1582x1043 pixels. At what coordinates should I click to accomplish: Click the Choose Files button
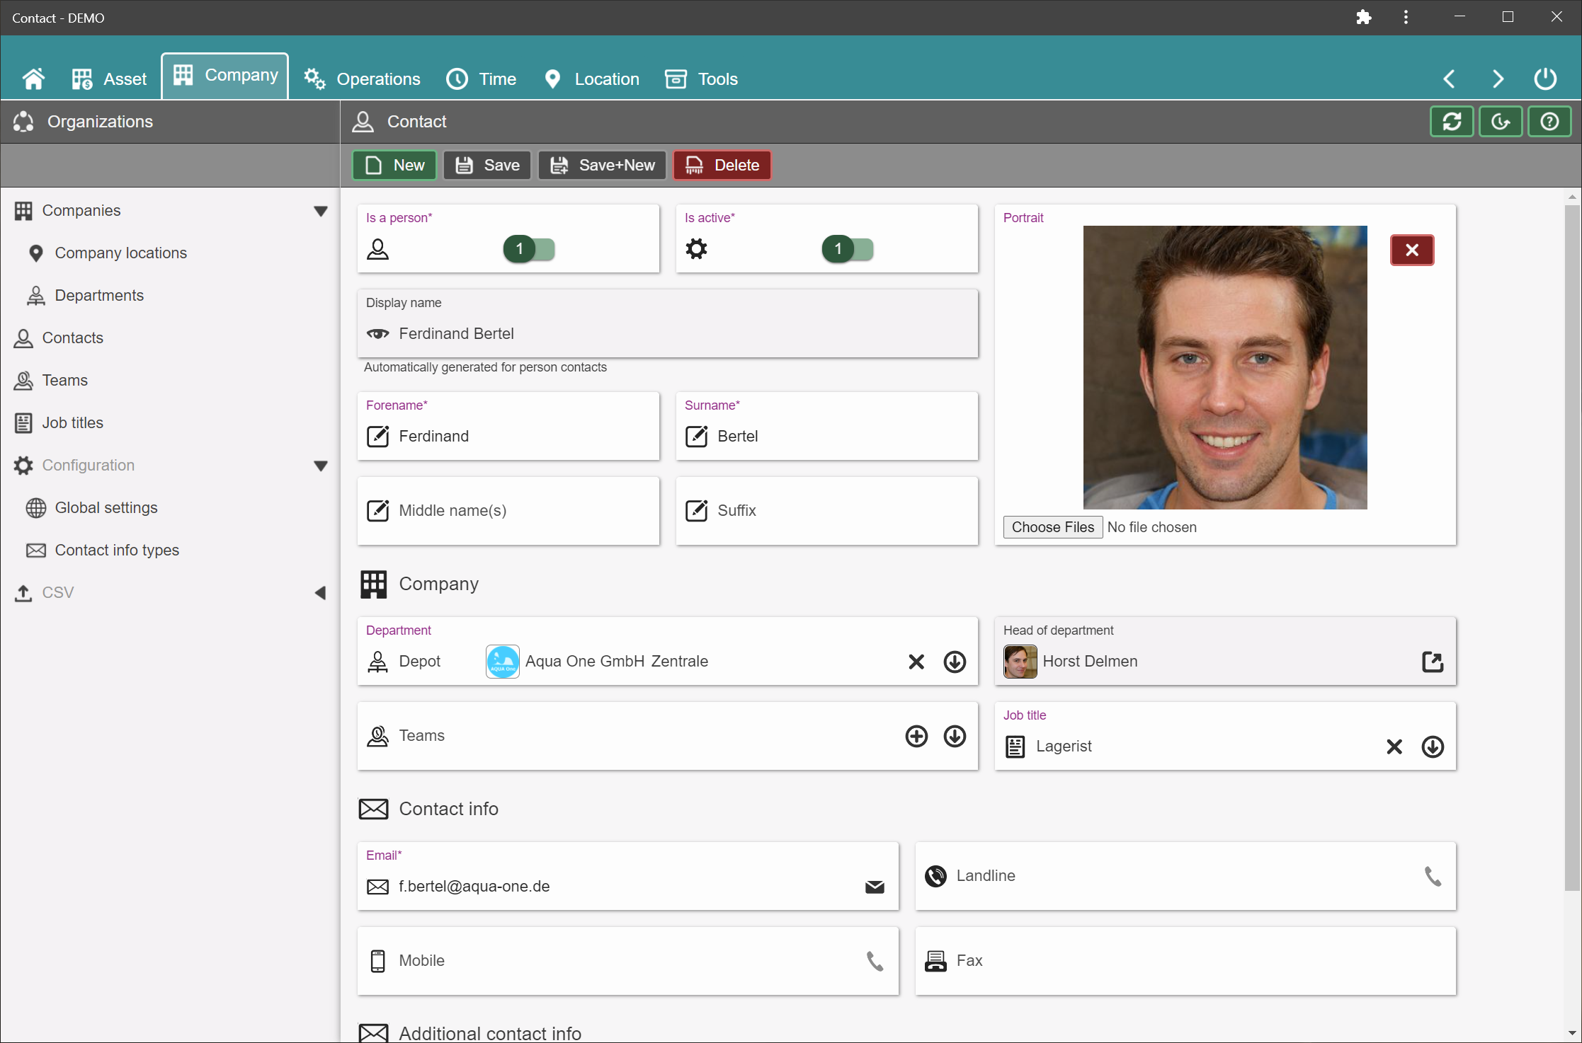(1052, 527)
